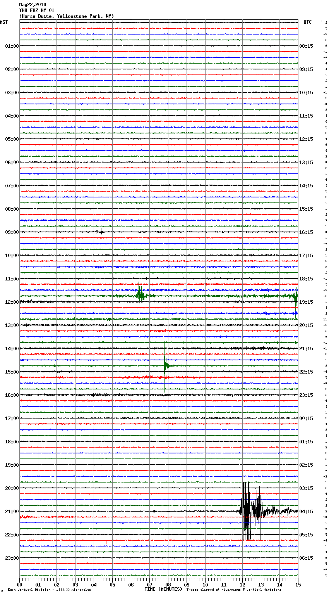Click the MST column header
Viewport: 329px width, 595px height.
[4, 22]
